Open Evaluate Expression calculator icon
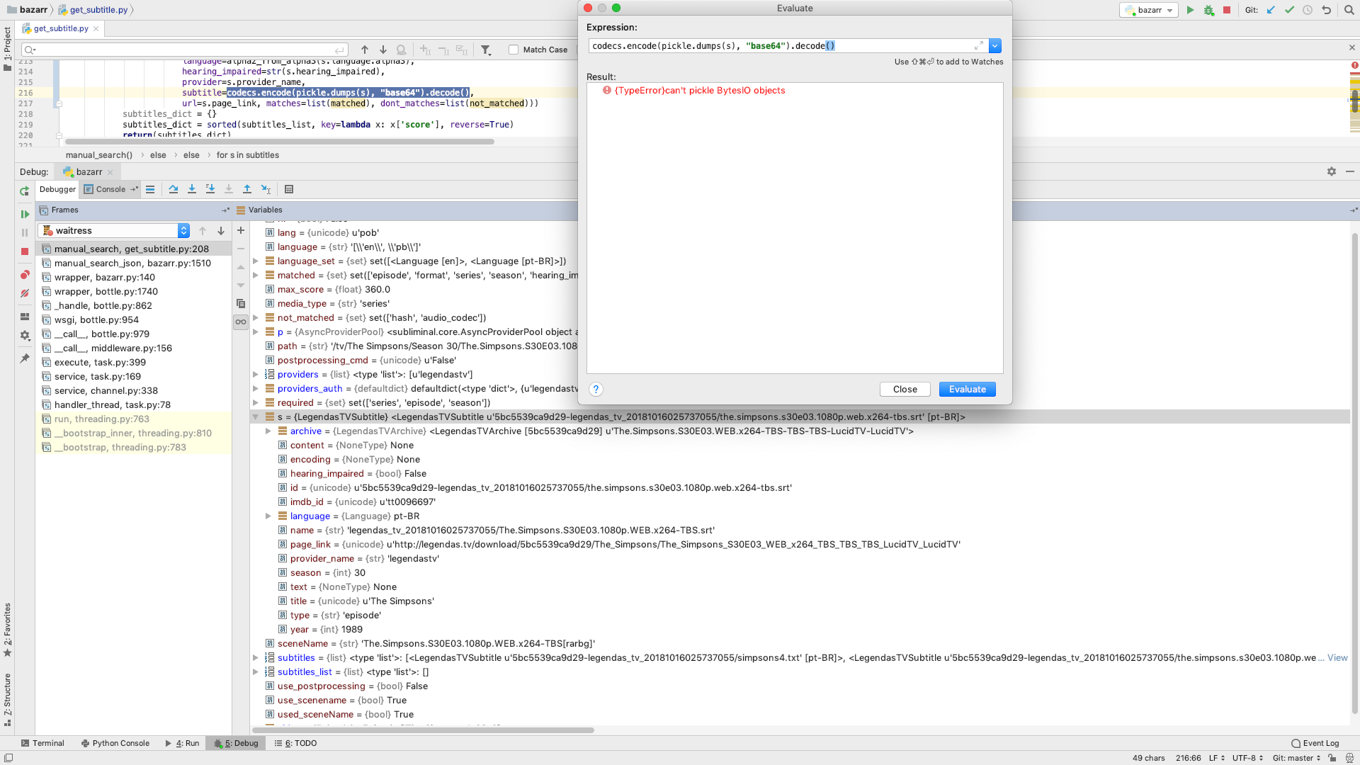The height and width of the screenshot is (765, 1360). pyautogui.click(x=289, y=189)
